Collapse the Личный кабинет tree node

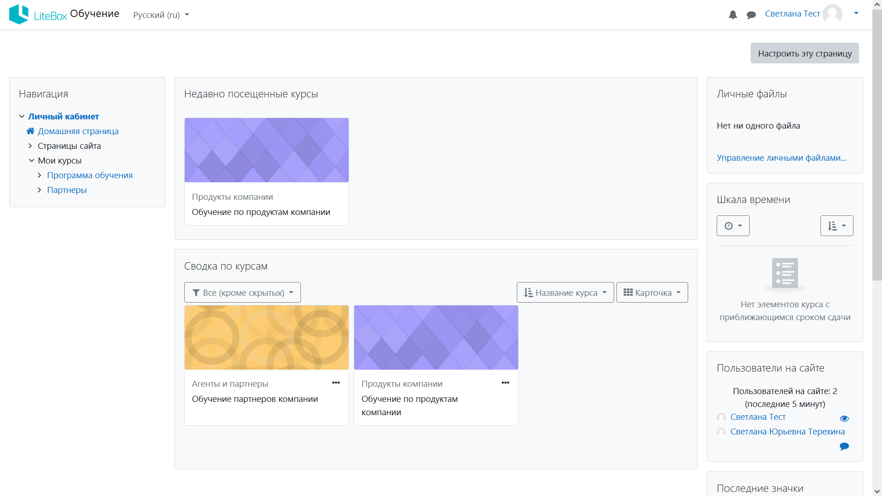[22, 117]
